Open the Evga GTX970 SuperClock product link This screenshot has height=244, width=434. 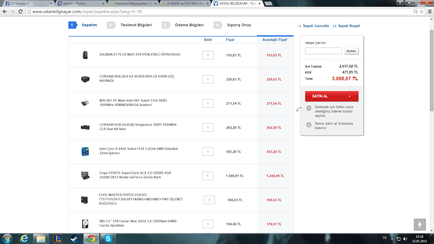click(135, 175)
